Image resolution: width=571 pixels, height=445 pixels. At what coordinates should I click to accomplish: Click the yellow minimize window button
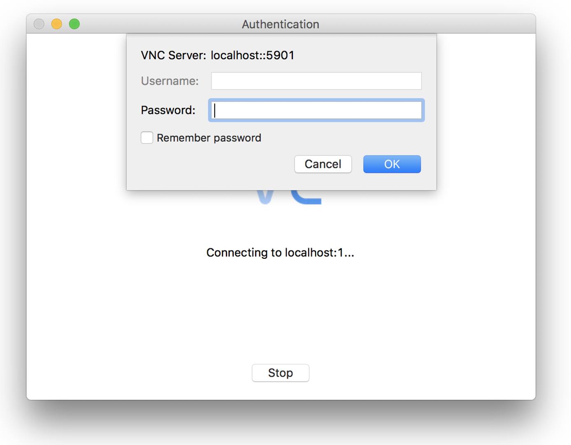tap(57, 24)
